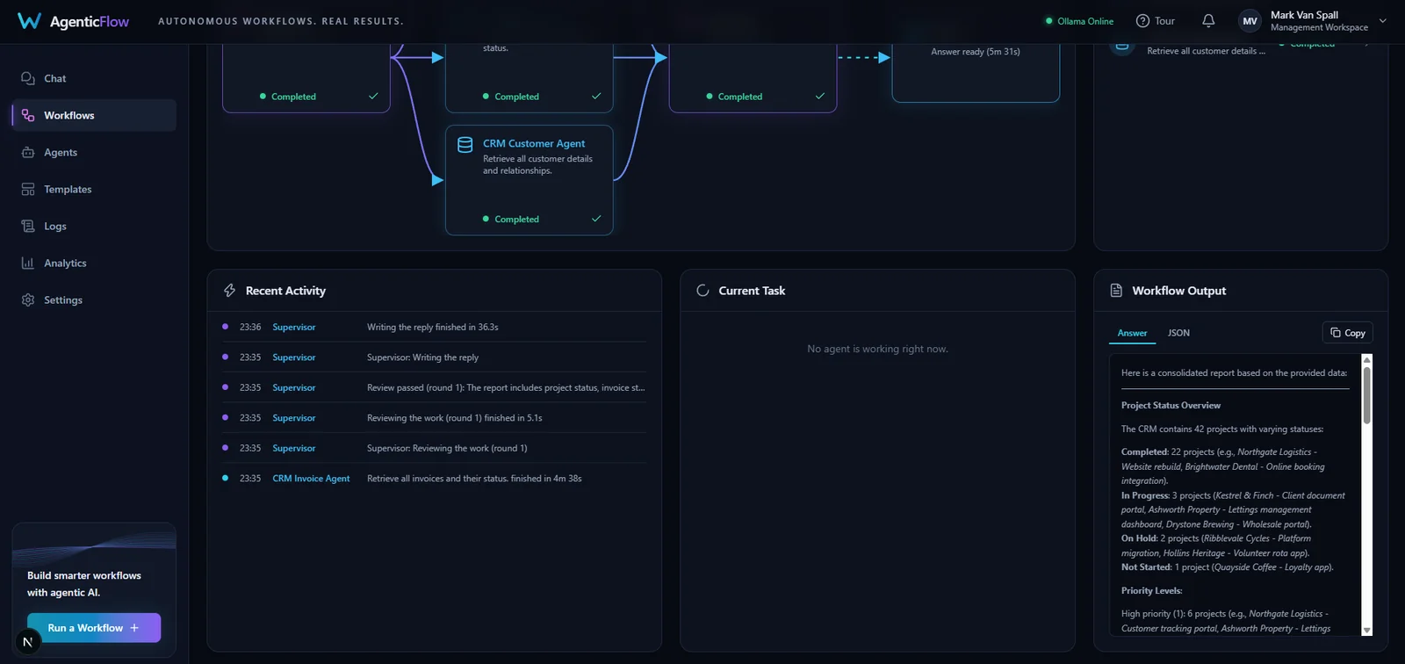The image size is (1405, 664).
Task: Click the Next.js N badge
Action: pyautogui.click(x=28, y=642)
